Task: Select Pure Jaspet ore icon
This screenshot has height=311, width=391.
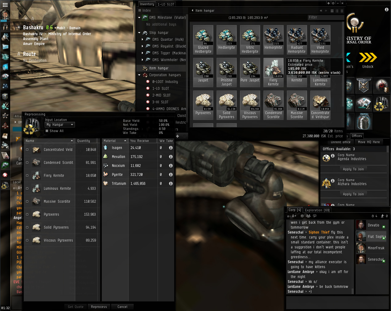Action: (x=250, y=68)
